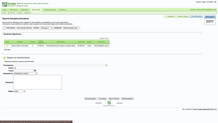The height and width of the screenshot is (123, 218).
Task: Click the Descripción column header
Action: point(61,42)
